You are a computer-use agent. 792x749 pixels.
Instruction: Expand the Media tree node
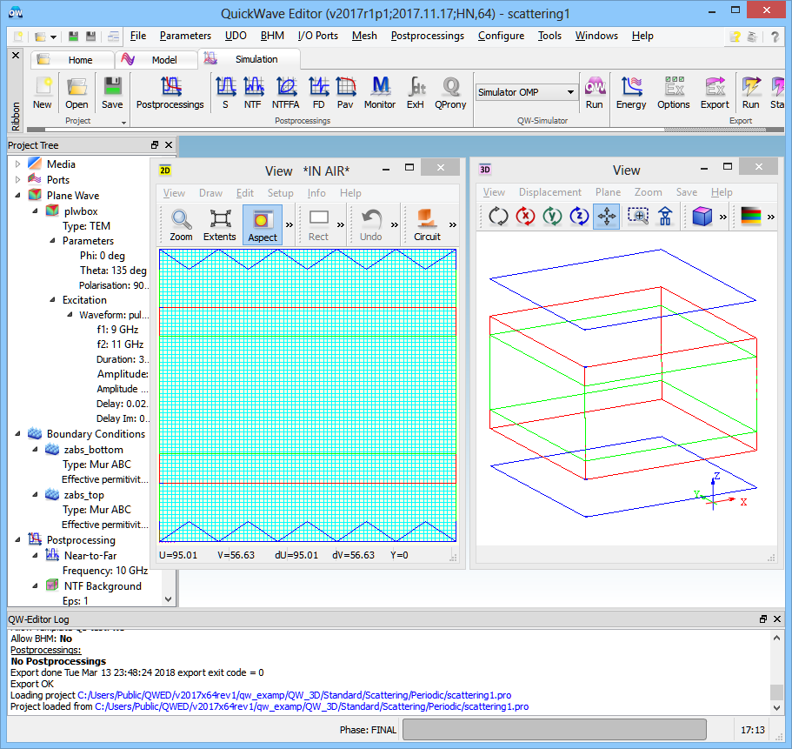click(17, 164)
